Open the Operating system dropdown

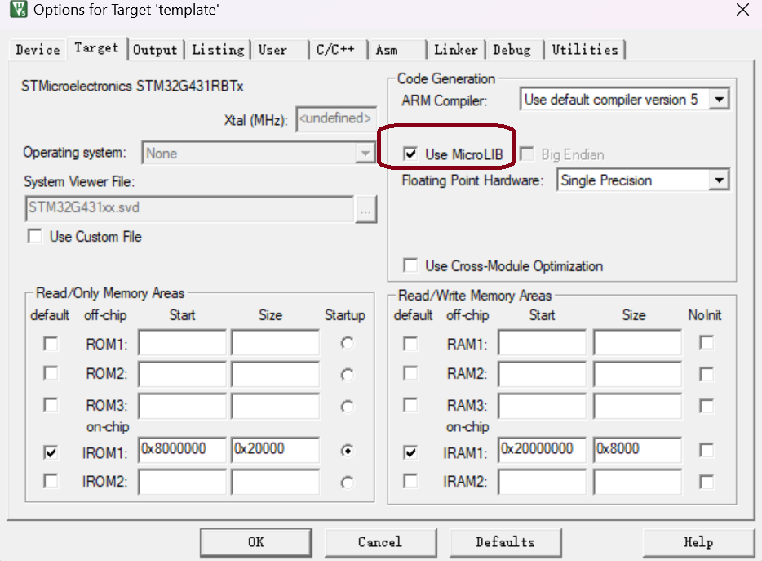(364, 153)
